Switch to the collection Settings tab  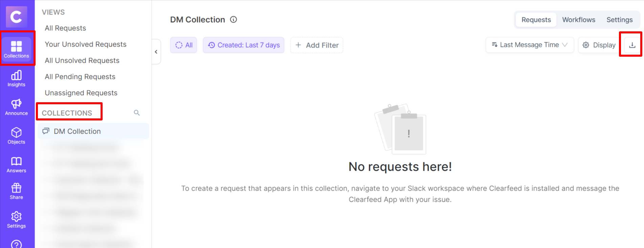[619, 20]
